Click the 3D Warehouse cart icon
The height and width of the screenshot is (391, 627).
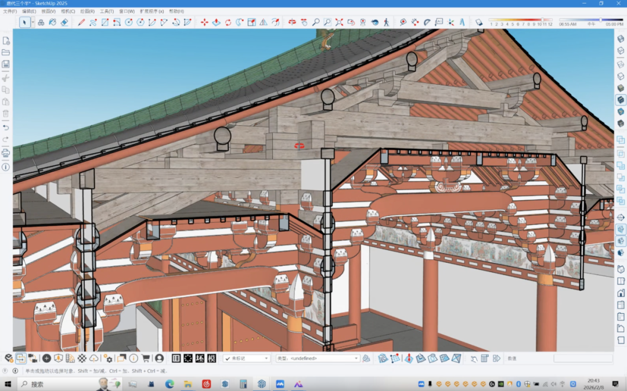tap(146, 359)
